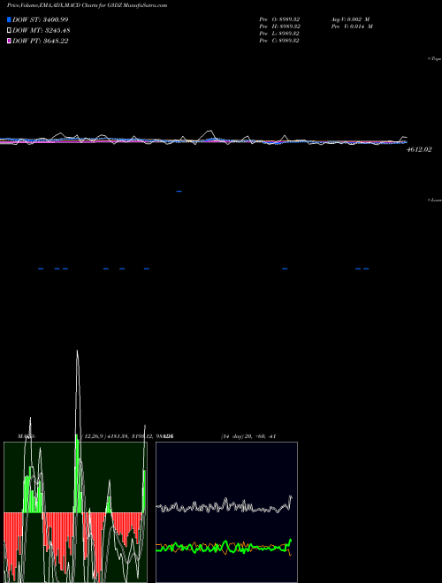This screenshot has height=583, width=442.
Task: Select the 'DOW MT: 3245.48' label
Action: (42, 31)
